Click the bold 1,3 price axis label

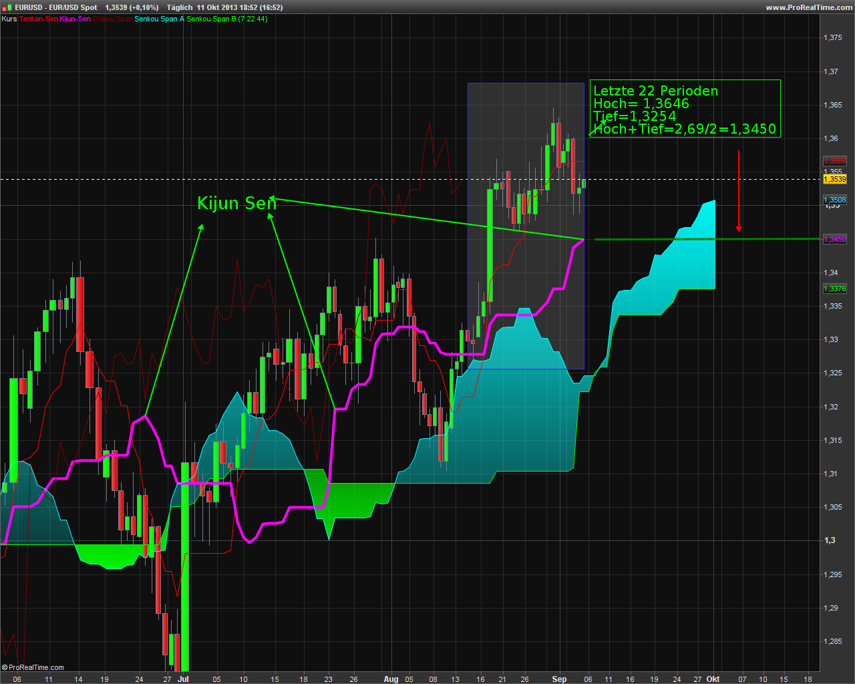pyautogui.click(x=830, y=540)
